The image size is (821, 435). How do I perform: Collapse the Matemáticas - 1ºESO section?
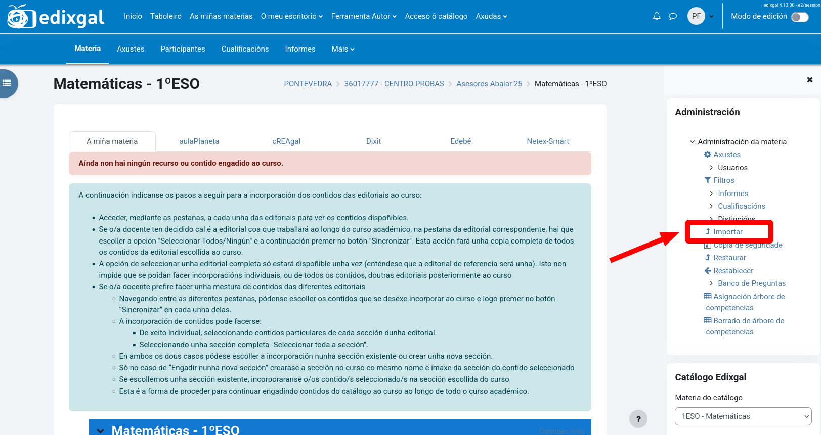101,430
